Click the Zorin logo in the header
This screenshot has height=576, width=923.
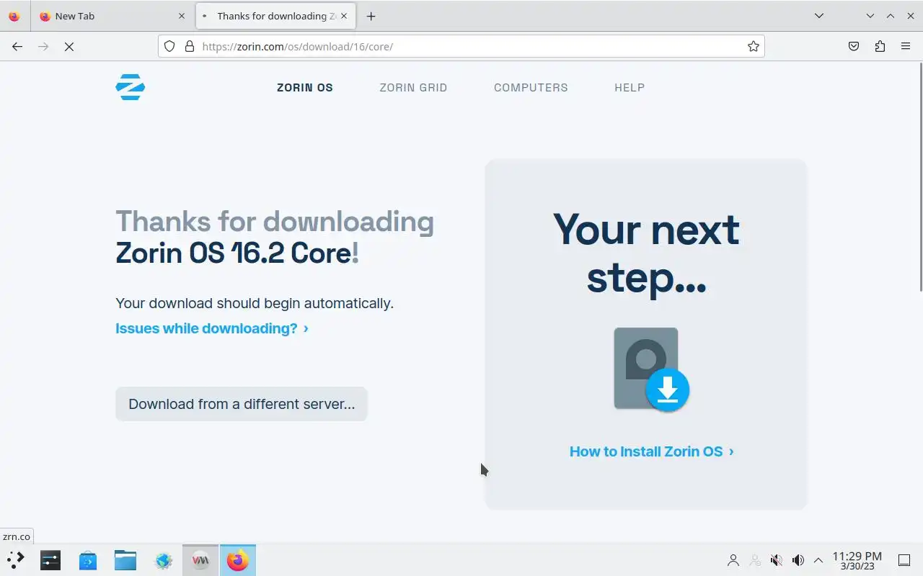click(131, 87)
